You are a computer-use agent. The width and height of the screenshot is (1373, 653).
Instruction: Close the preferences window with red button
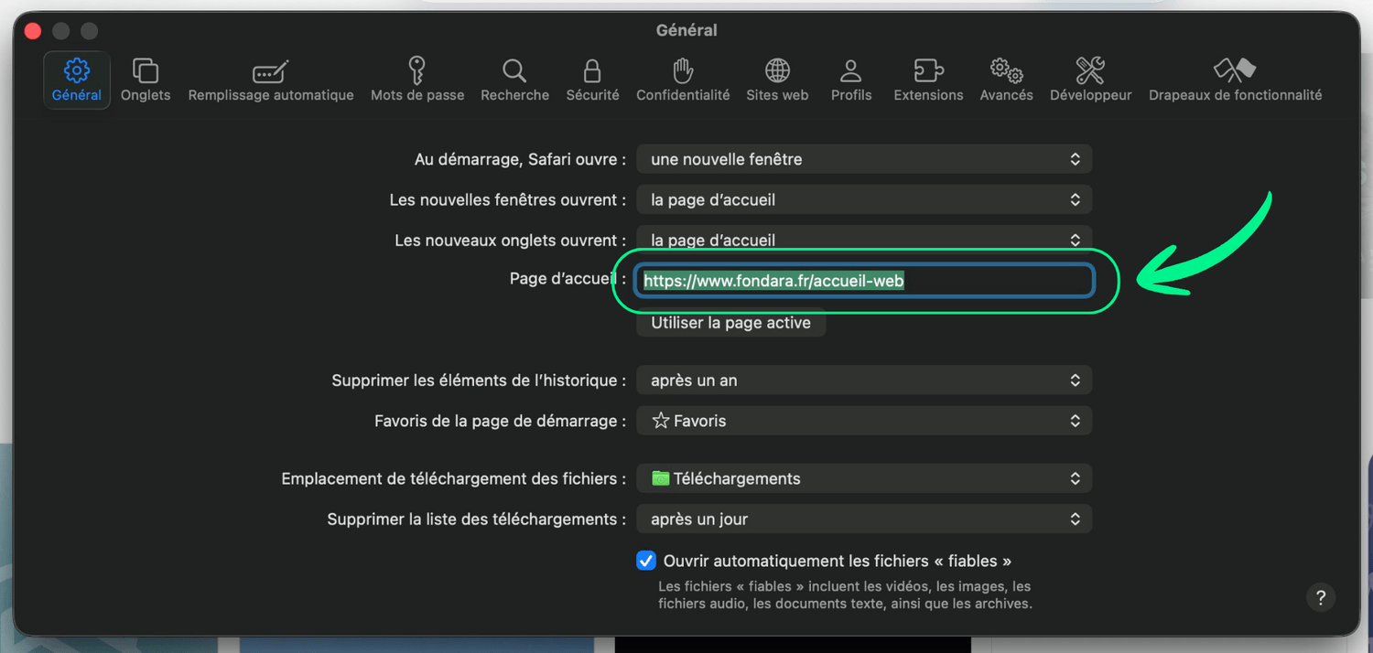tap(33, 31)
